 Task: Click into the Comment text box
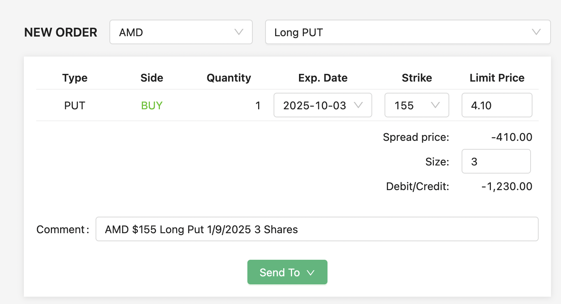click(x=316, y=229)
